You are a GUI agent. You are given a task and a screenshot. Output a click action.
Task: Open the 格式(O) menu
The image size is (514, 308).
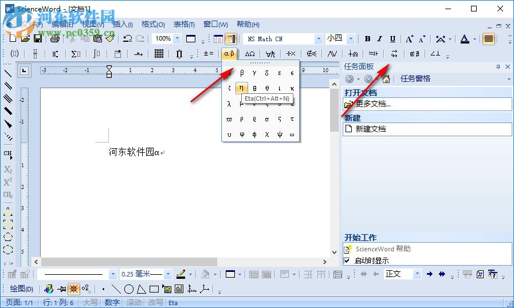click(x=153, y=24)
